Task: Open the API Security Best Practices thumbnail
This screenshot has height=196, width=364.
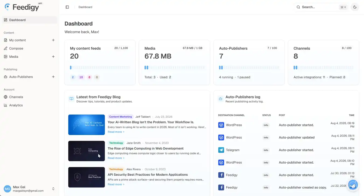Action: (86, 177)
